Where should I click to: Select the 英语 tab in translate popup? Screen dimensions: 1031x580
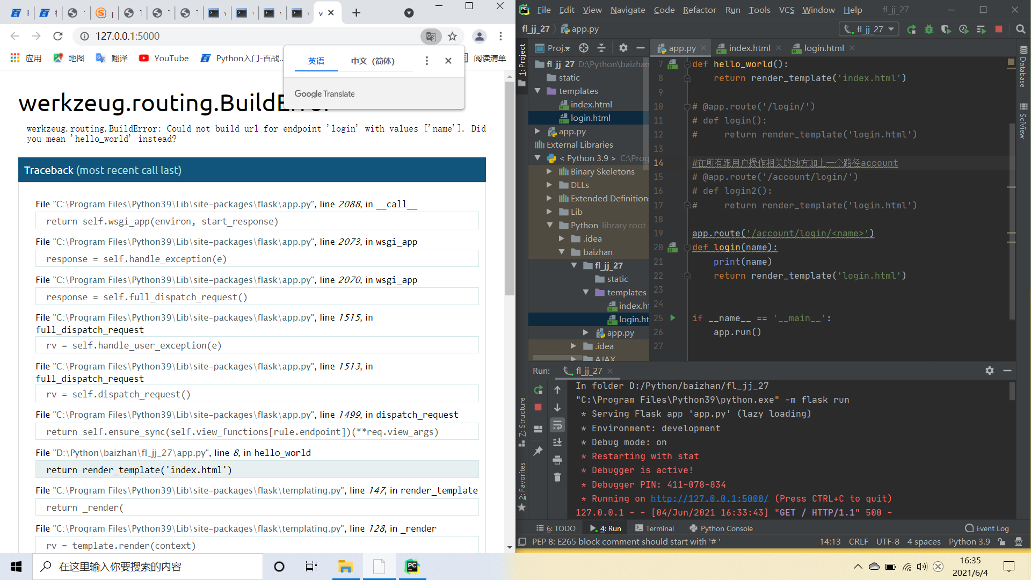tap(316, 61)
